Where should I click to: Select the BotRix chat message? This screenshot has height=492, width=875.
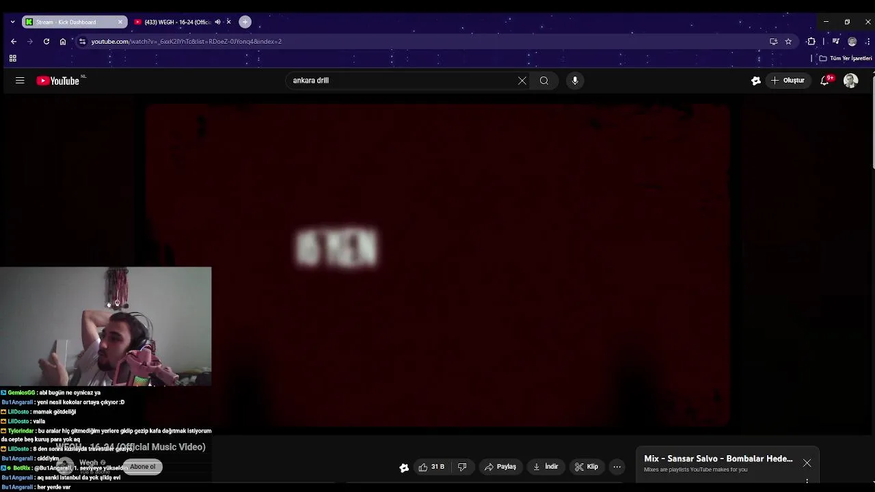(65, 468)
